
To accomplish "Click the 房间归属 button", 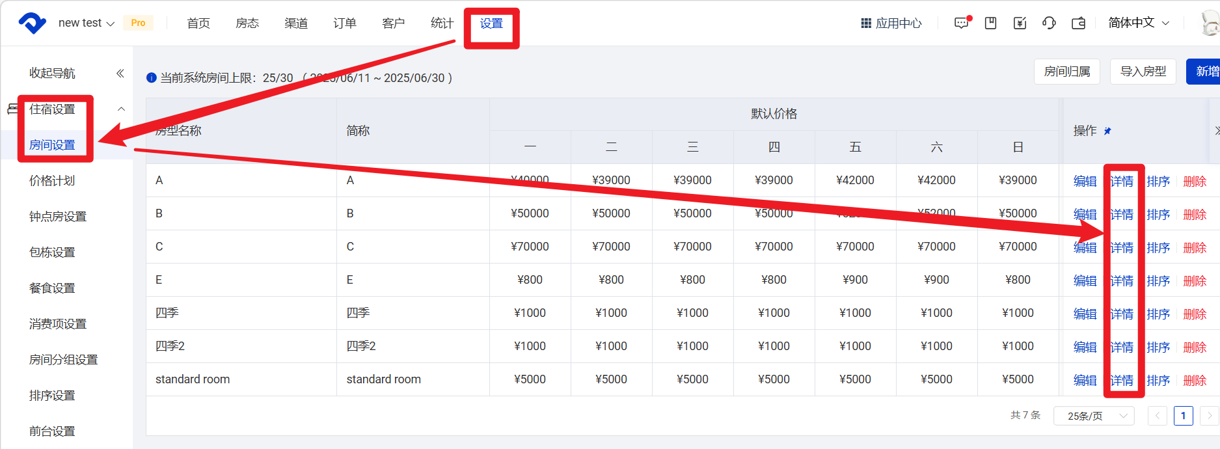I will click(x=1066, y=72).
